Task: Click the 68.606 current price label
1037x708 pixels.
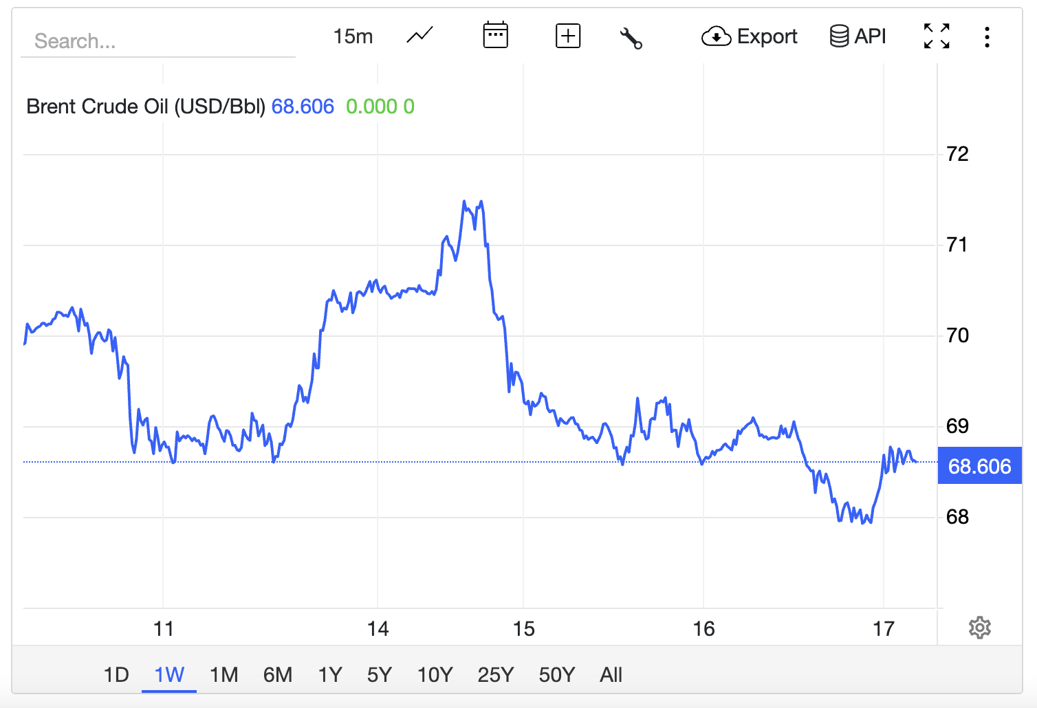Action: pos(979,466)
